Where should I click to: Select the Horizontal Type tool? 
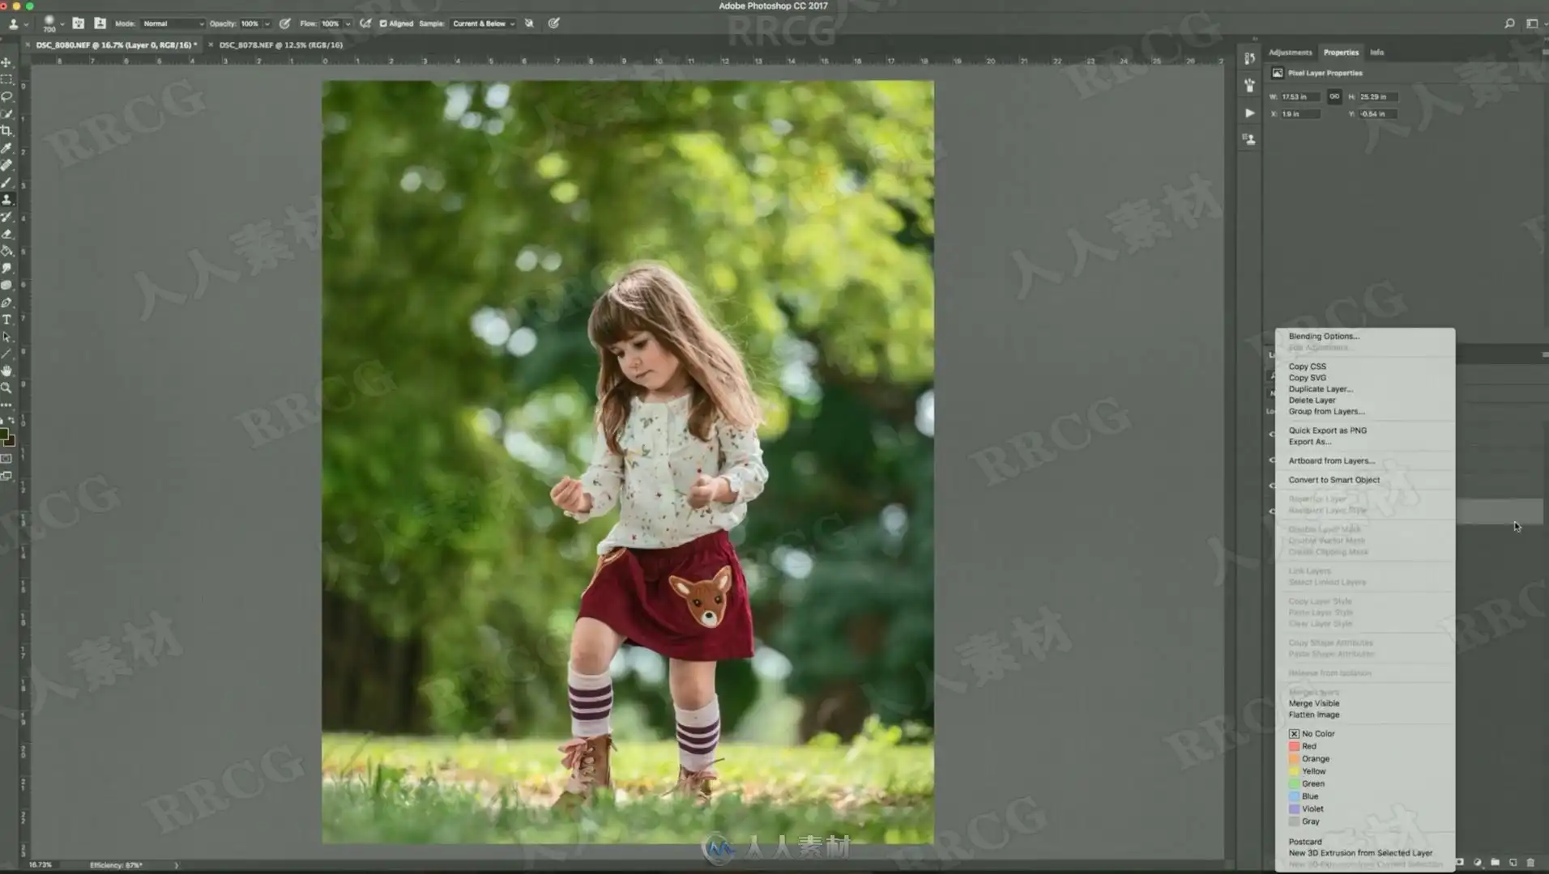click(6, 320)
